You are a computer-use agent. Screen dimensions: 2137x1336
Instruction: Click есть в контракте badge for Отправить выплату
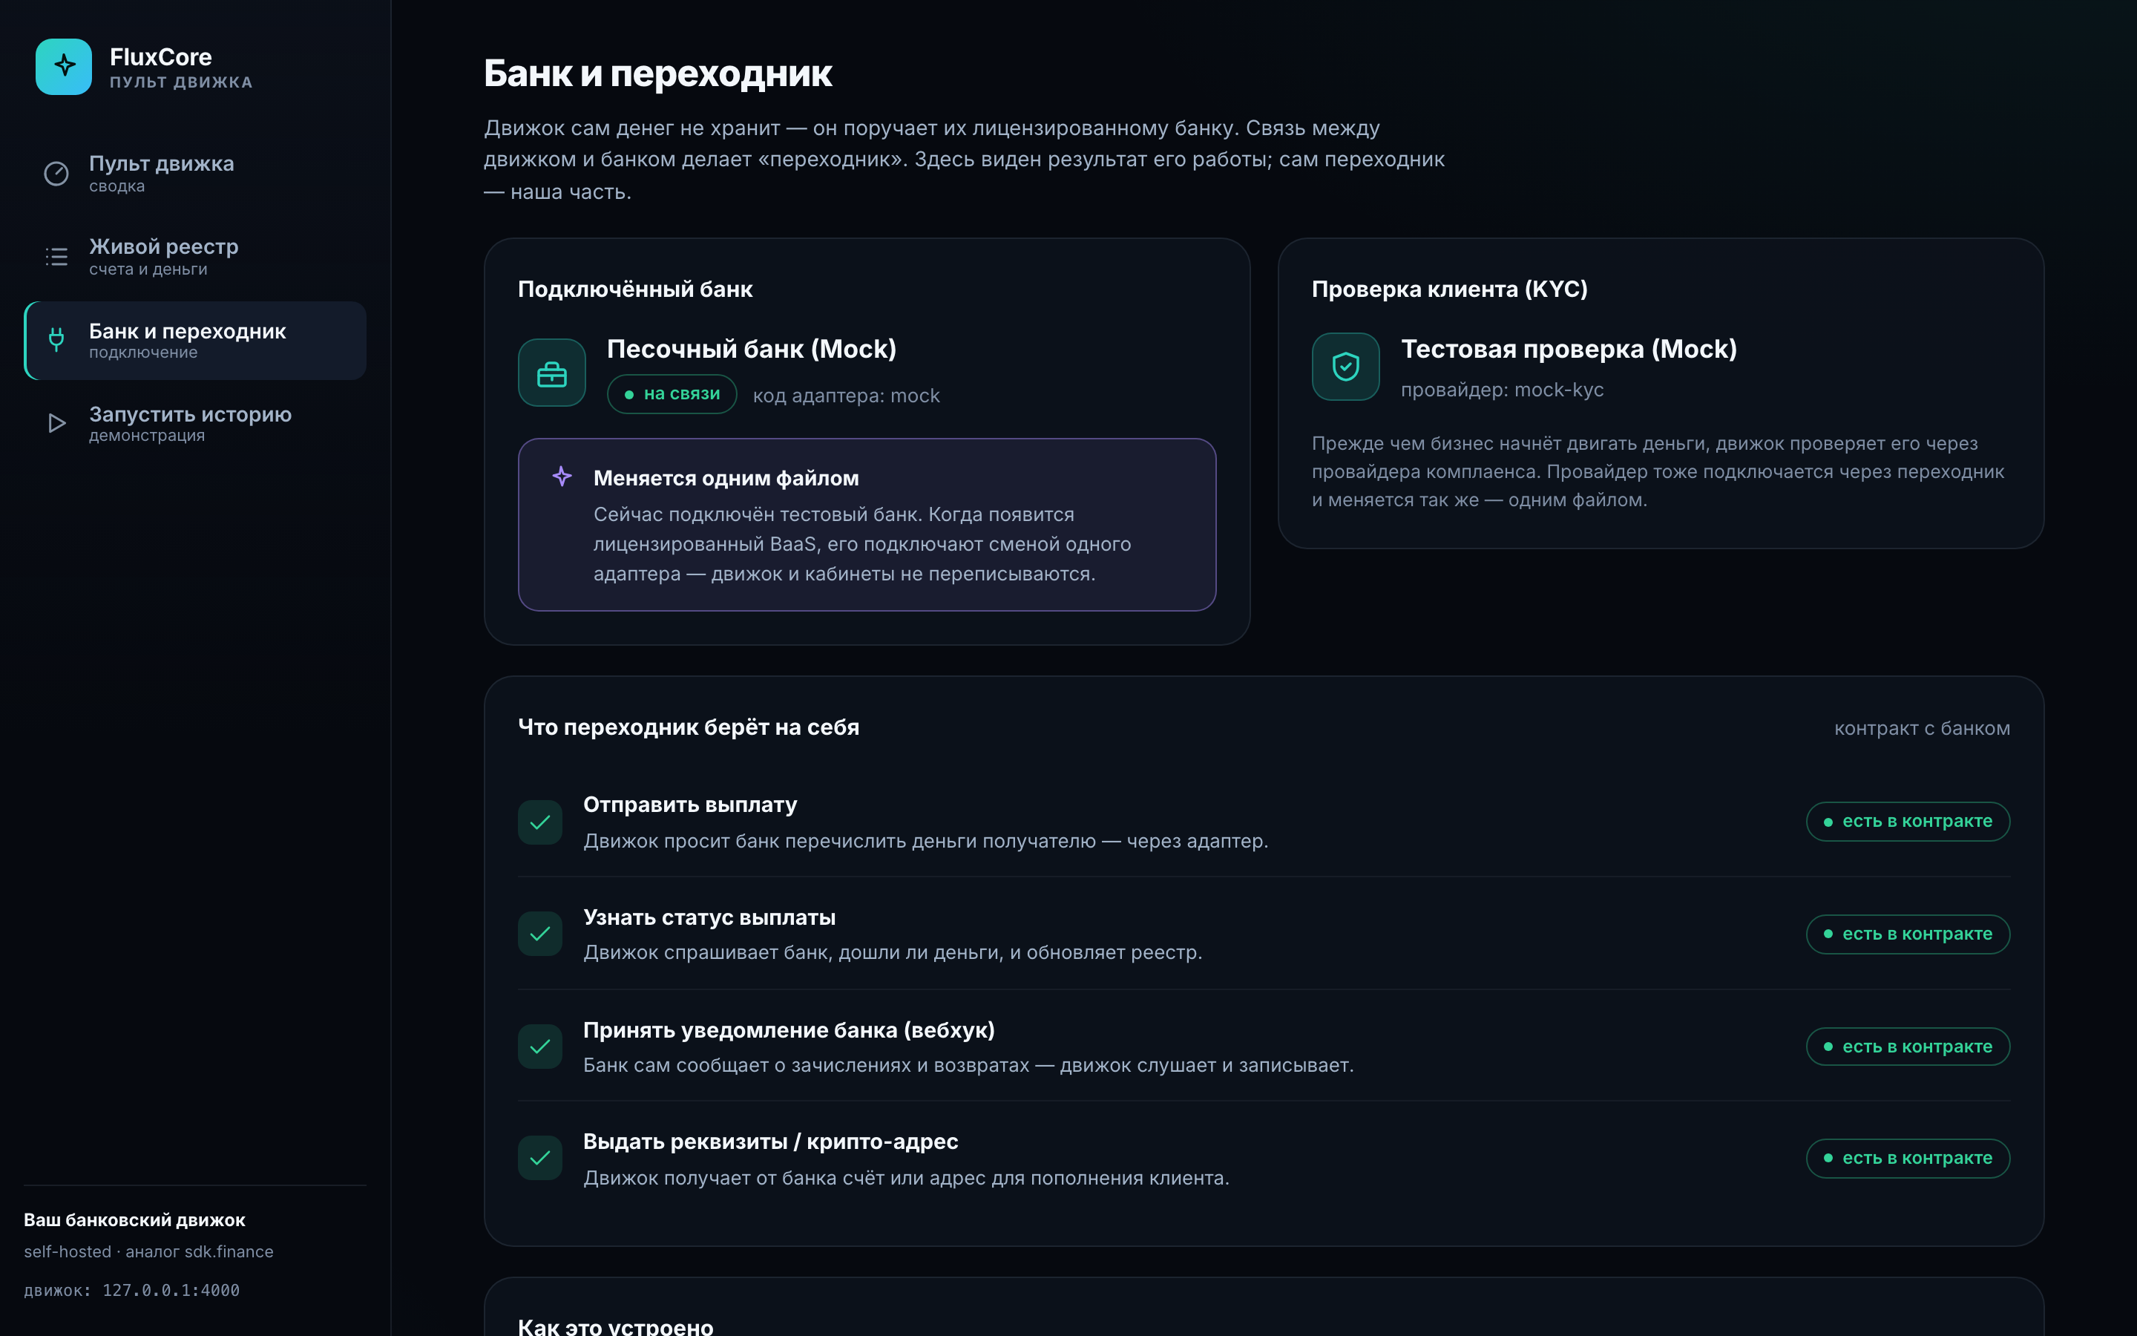pyautogui.click(x=1908, y=822)
